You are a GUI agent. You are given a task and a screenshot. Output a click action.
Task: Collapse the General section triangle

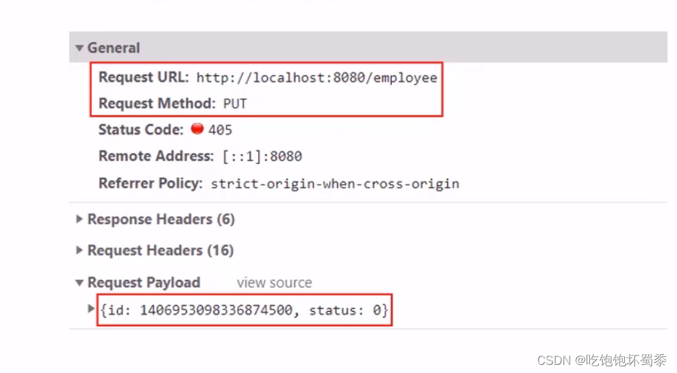click(x=80, y=48)
